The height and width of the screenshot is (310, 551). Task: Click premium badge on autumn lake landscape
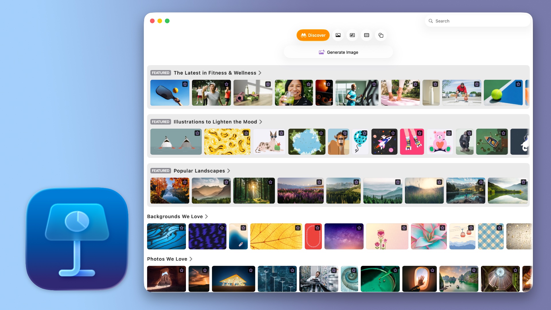click(185, 182)
